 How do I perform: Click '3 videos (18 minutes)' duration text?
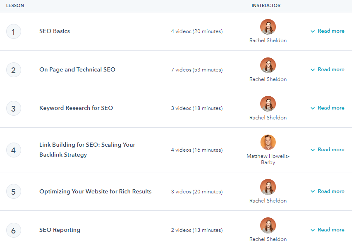(197, 108)
